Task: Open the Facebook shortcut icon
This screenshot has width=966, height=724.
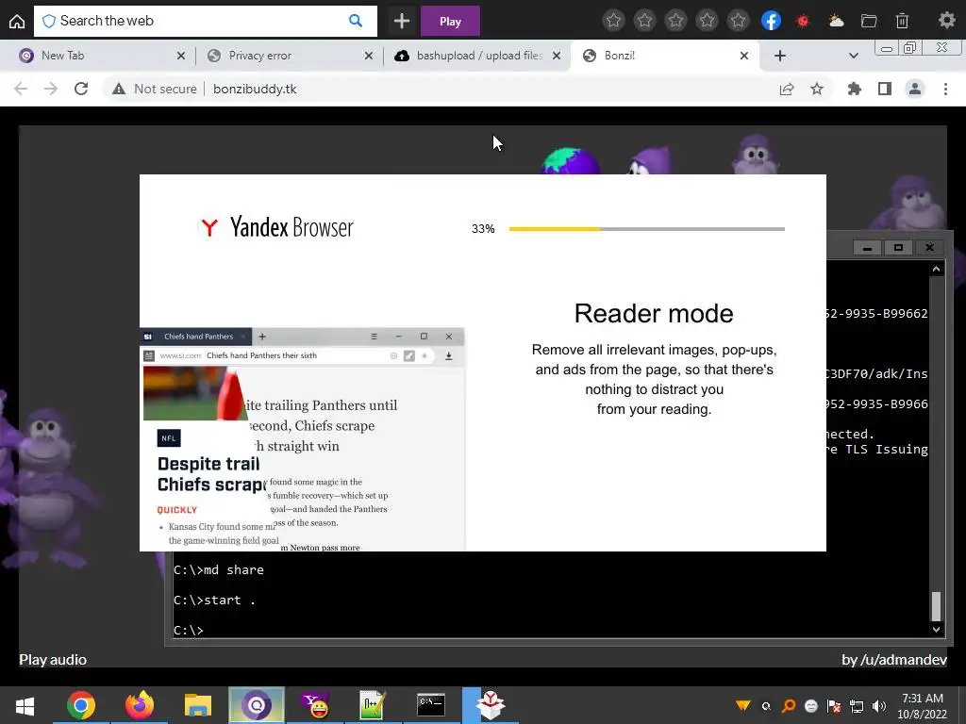Action: 772,21
